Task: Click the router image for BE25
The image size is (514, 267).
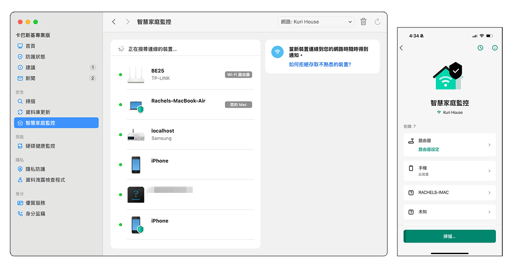Action: (x=136, y=75)
